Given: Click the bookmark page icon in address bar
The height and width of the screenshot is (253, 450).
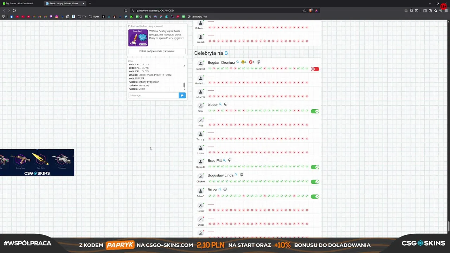Looking at the screenshot, I should point(126,11).
